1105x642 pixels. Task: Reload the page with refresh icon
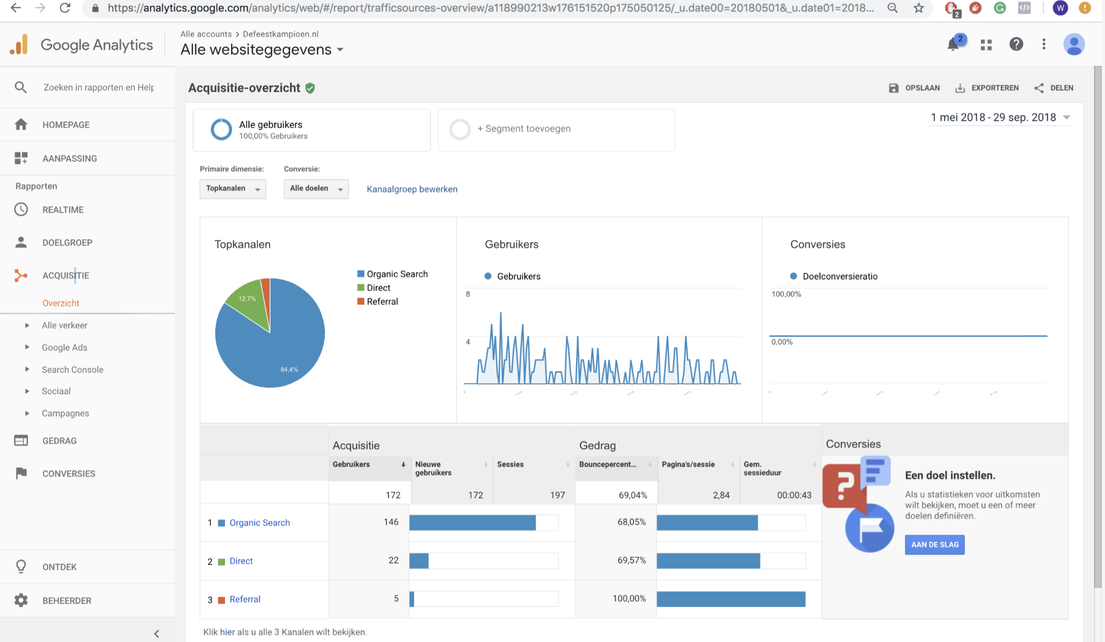point(65,8)
